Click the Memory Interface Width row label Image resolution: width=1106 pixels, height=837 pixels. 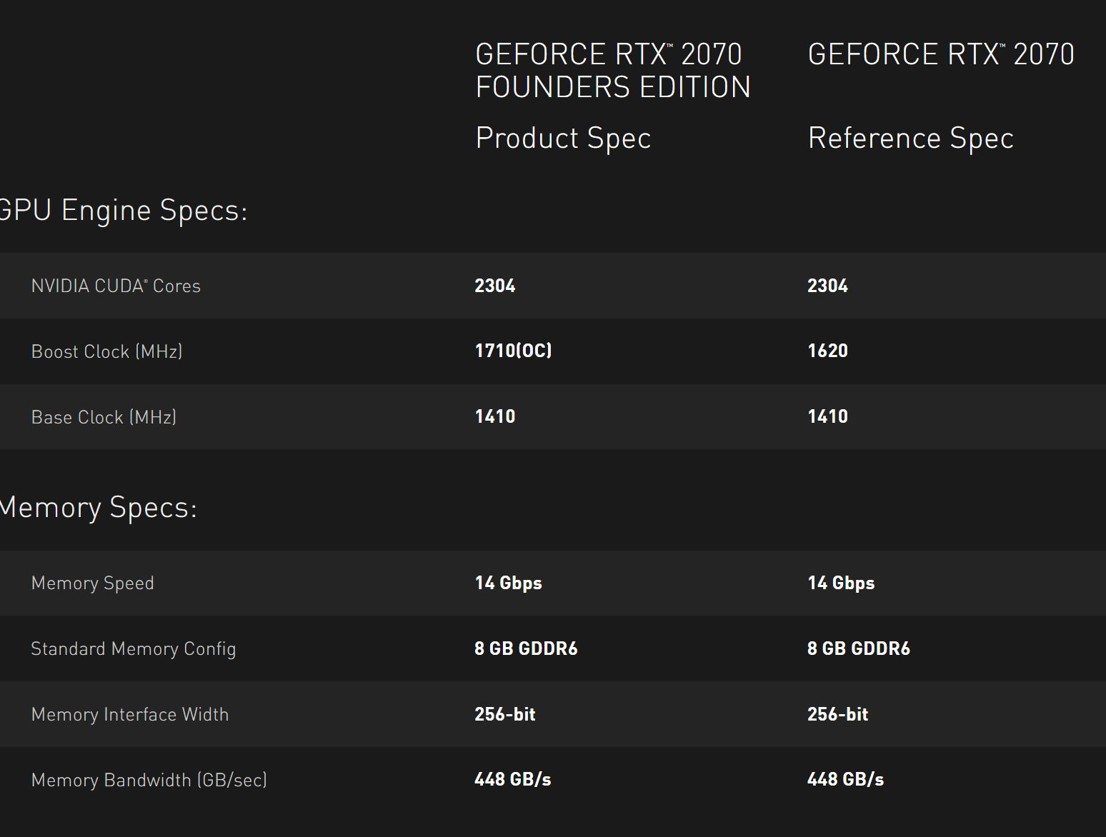[129, 714]
